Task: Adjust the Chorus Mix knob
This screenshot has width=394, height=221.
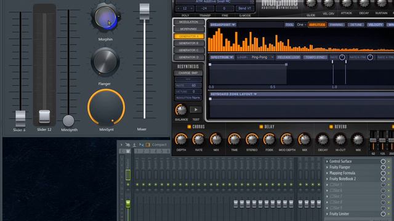Action: point(216,140)
